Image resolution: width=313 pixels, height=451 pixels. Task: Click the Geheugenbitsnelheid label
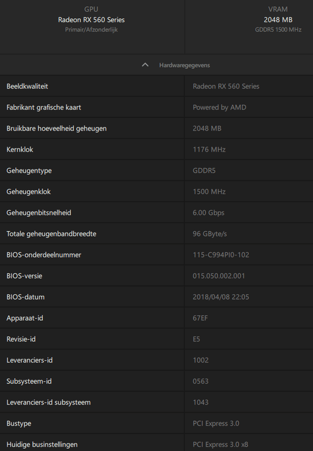coord(39,213)
